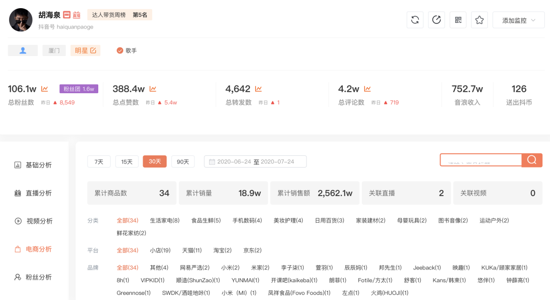
Task: Favorite this creator with star icon
Action: tap(480, 20)
